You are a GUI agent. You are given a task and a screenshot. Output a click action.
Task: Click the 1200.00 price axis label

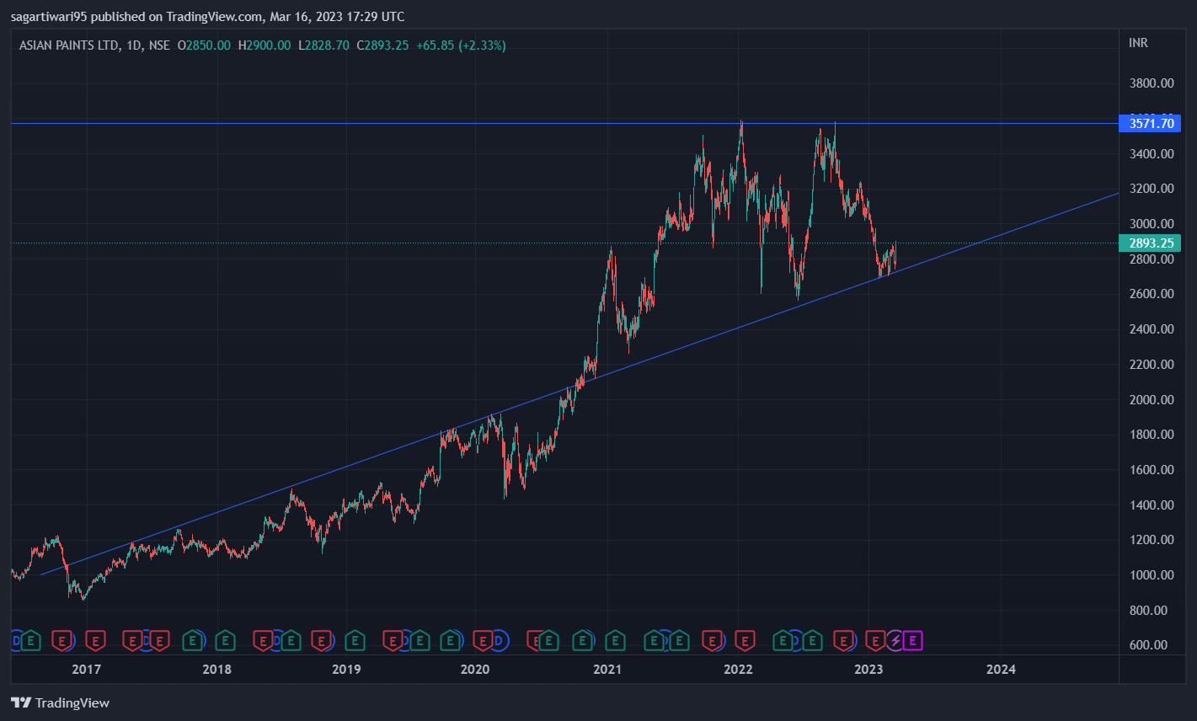click(1150, 540)
